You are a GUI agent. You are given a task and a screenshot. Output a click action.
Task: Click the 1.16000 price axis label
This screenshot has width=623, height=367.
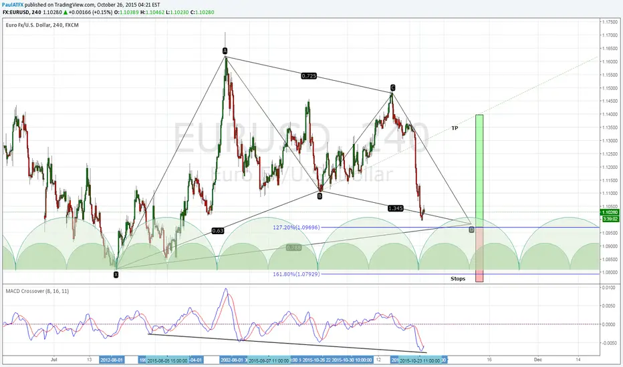[610, 61]
